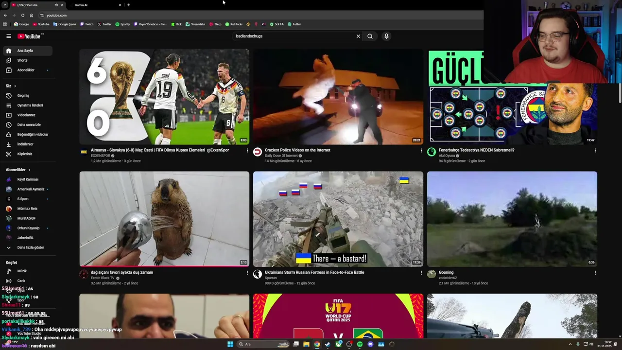Open the Streamlabs bookmark
Viewport: 622px width, 350px height.
pyautogui.click(x=195, y=24)
